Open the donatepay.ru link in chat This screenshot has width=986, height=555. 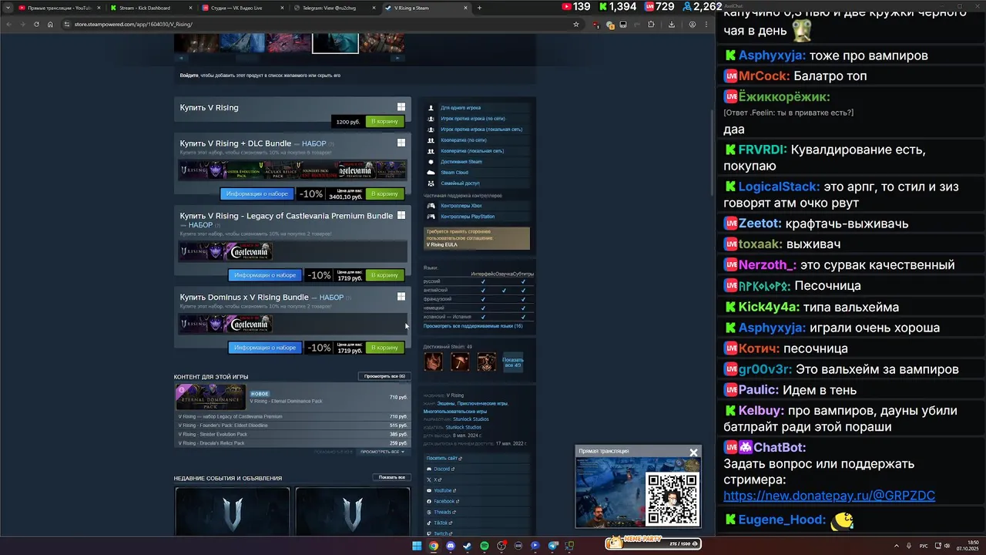(829, 496)
